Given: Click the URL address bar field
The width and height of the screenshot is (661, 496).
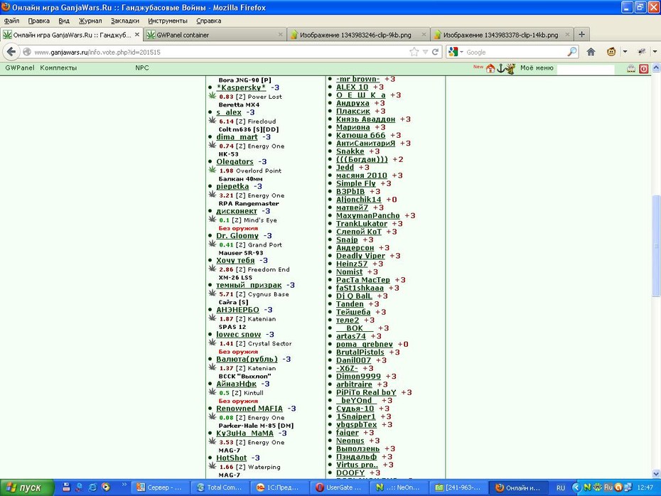Looking at the screenshot, I should point(219,52).
